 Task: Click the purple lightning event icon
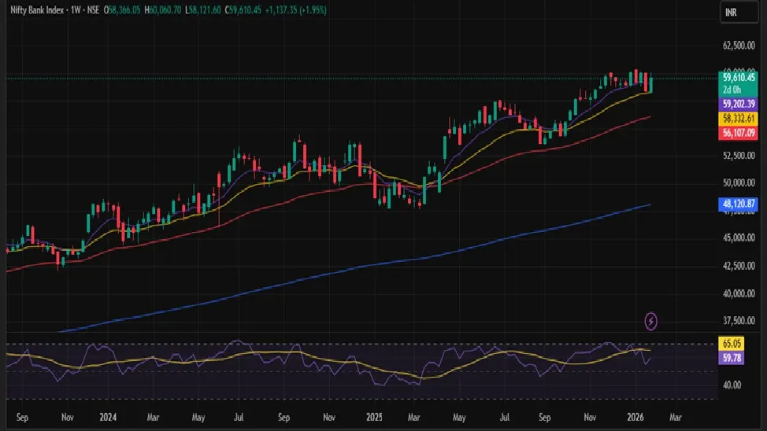pos(650,321)
